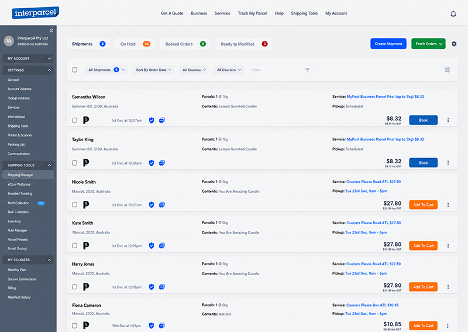
Task: Collapse MY COURIERS sidebar section
Action: point(28,260)
